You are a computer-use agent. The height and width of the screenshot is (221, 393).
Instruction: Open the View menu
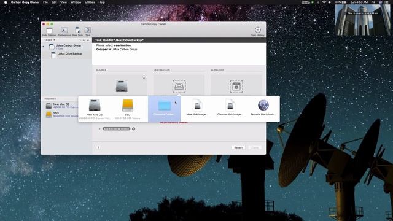(63, 2)
